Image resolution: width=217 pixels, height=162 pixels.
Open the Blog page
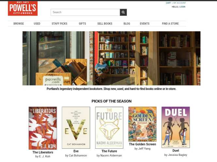(x=127, y=24)
